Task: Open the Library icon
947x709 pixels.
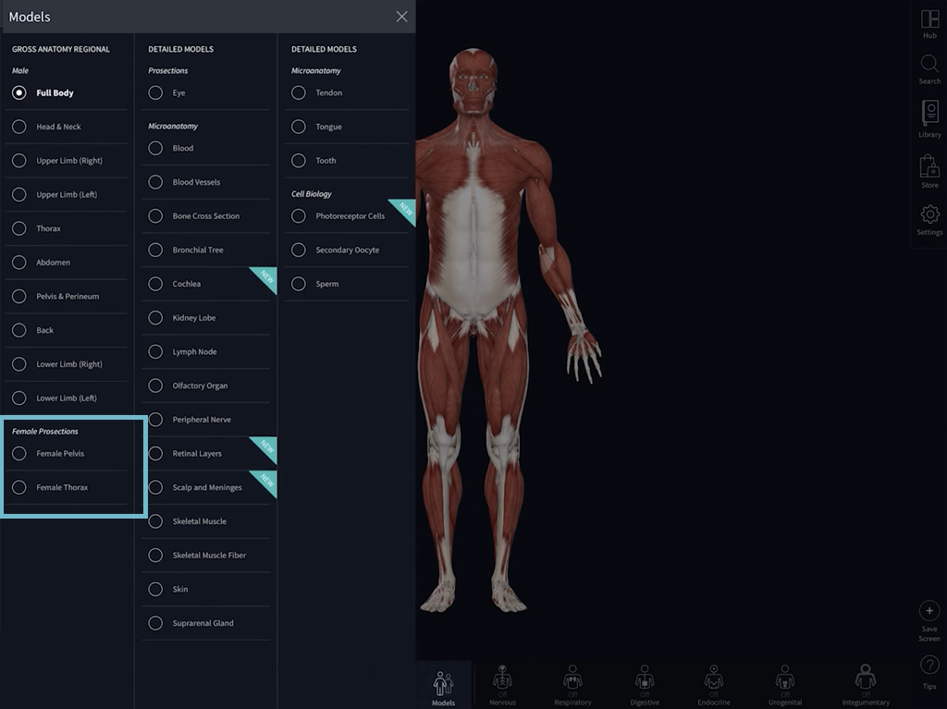Action: [x=929, y=114]
